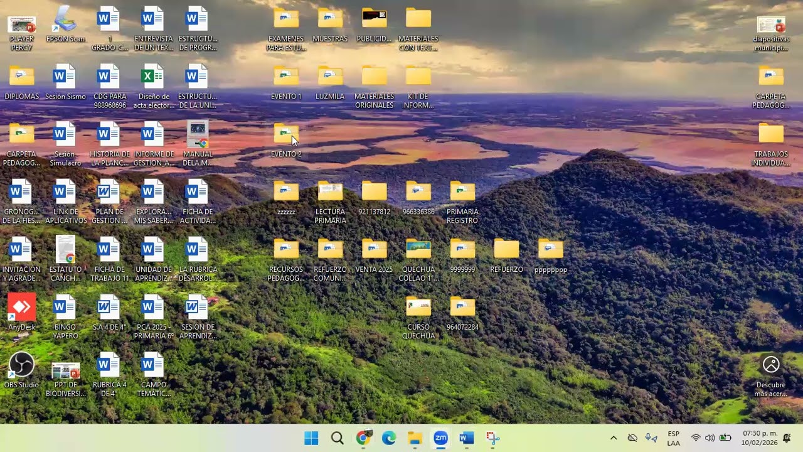
Task: Select the 966336386 folder
Action: [418, 199]
